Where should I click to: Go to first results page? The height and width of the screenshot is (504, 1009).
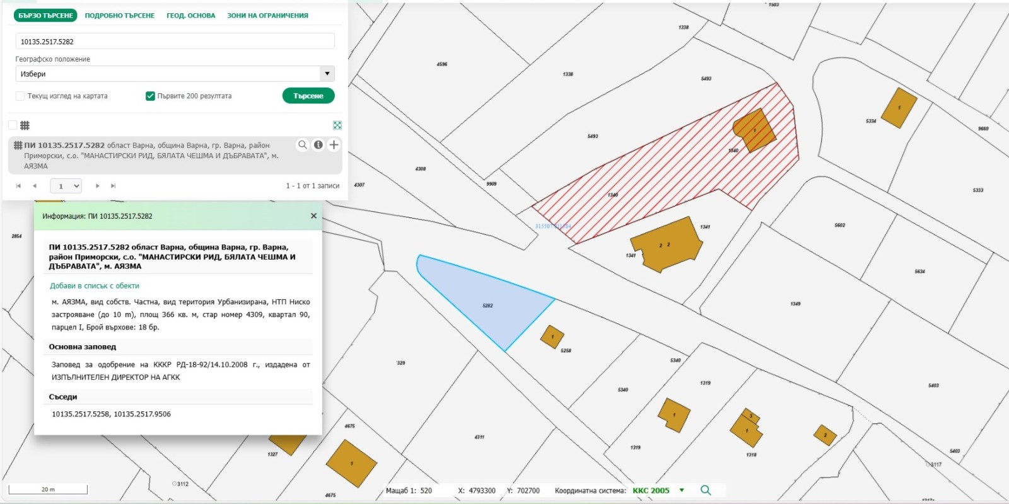click(x=18, y=186)
